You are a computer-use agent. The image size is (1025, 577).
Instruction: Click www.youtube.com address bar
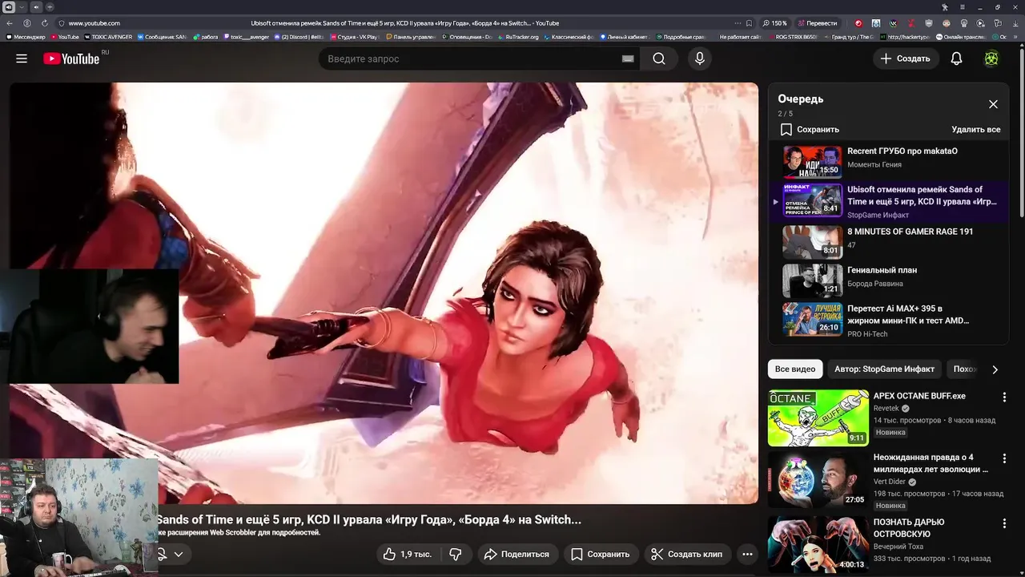tap(94, 23)
